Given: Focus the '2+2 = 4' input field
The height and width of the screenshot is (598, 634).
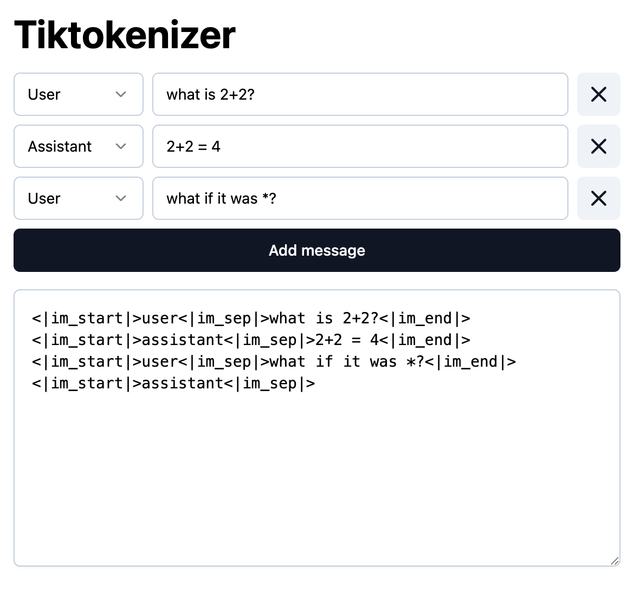Looking at the screenshot, I should click(x=360, y=146).
